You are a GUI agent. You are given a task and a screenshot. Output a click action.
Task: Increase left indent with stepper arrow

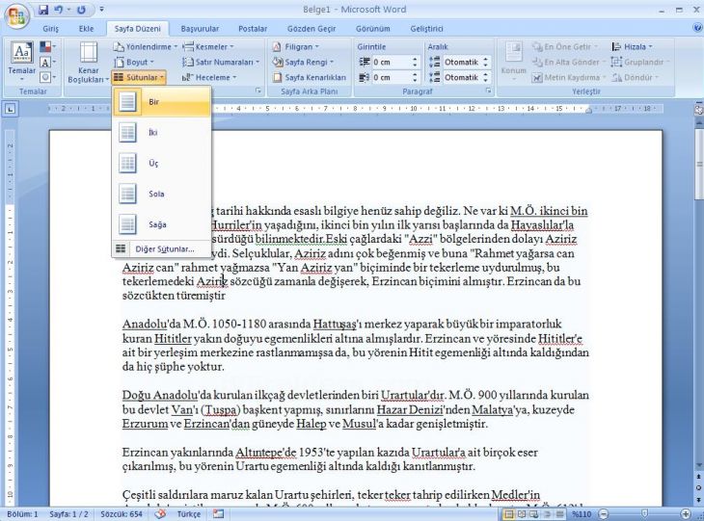[415, 59]
